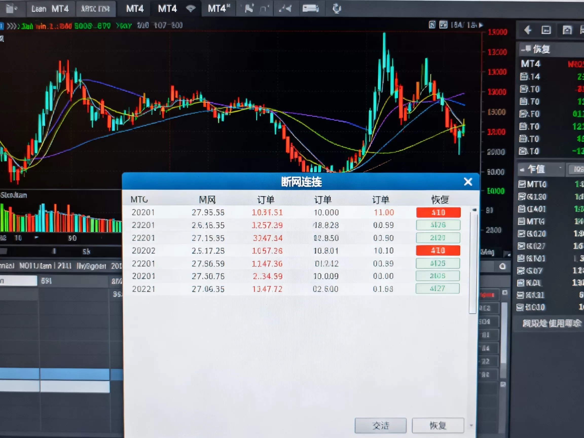Open the first MT4 tab in top bar

[135, 9]
